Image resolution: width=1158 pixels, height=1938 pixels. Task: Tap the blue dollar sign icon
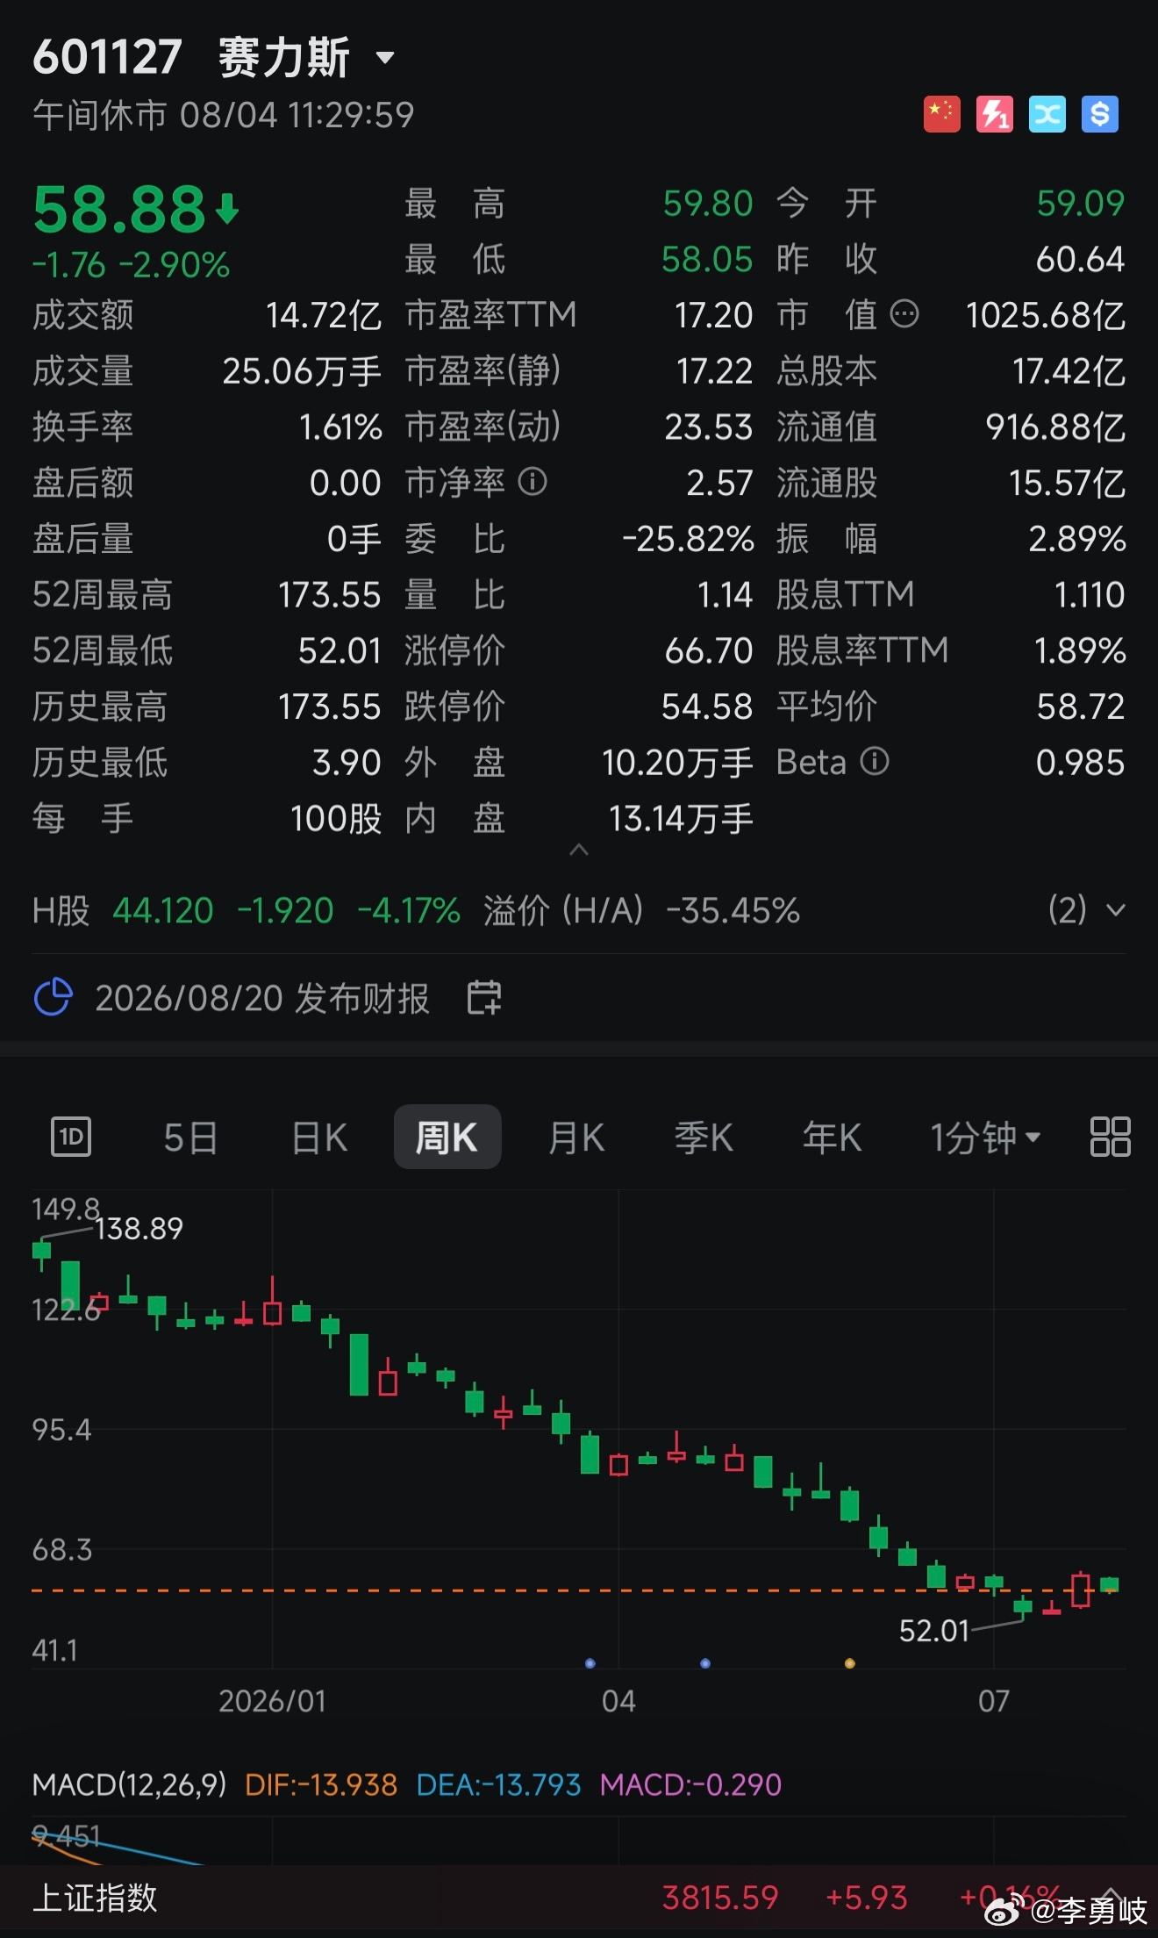(x=1099, y=114)
